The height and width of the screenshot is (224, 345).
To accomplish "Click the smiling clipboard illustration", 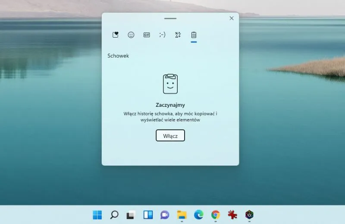I will [x=170, y=84].
